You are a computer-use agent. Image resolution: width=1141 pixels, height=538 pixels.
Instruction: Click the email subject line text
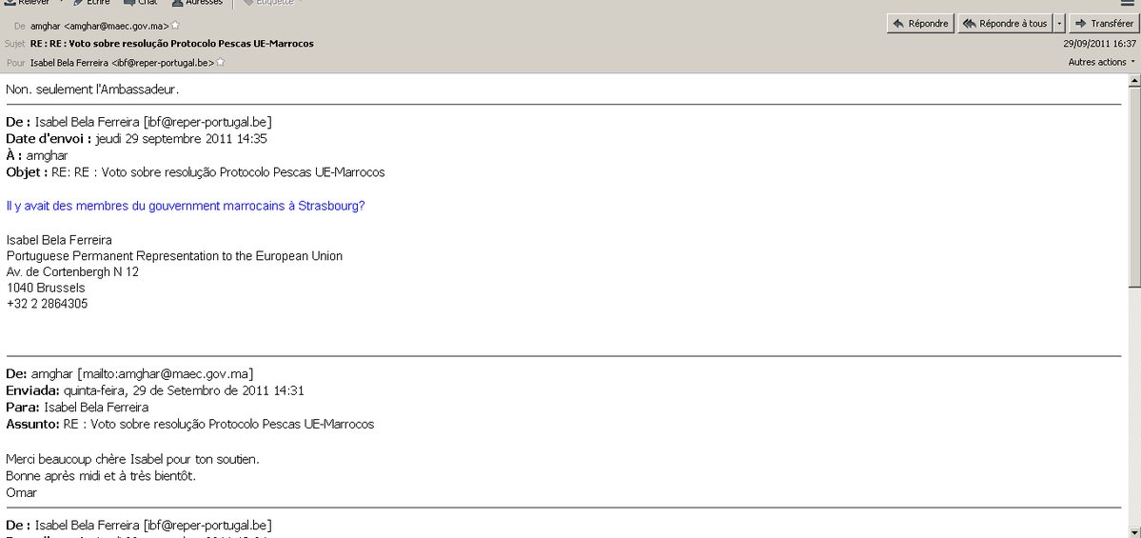171,44
